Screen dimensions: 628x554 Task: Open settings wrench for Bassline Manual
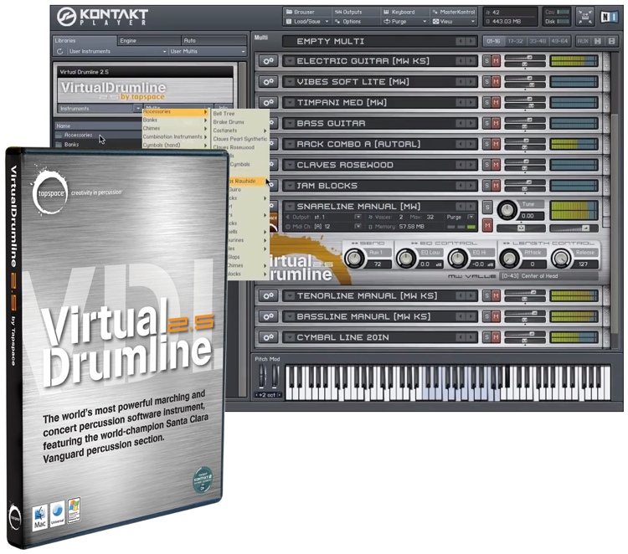(x=268, y=316)
